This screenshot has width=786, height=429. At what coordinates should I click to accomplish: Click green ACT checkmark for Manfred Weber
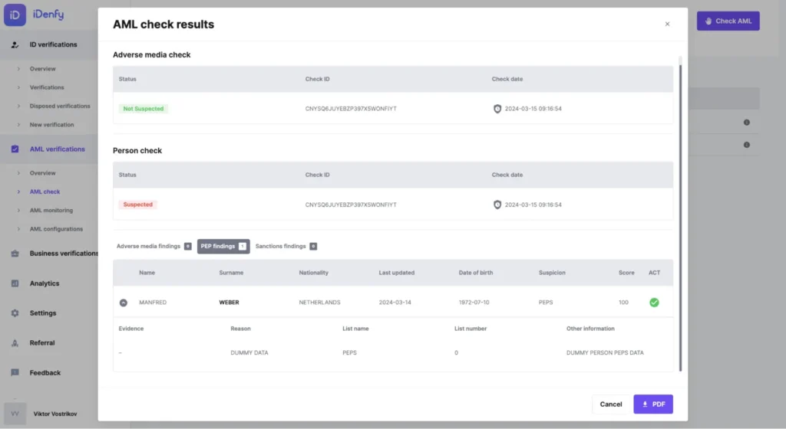654,303
